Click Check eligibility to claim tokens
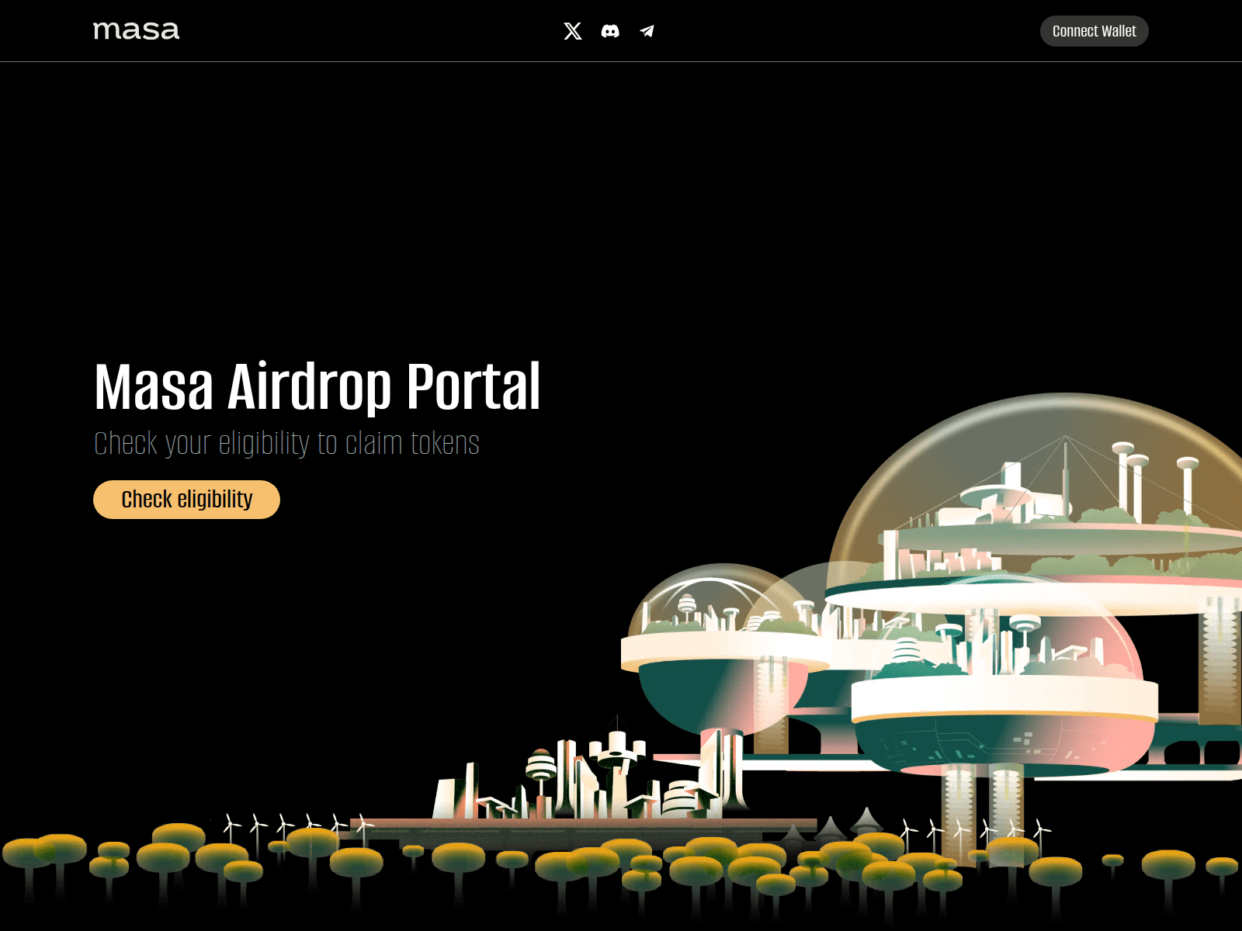 [186, 500]
